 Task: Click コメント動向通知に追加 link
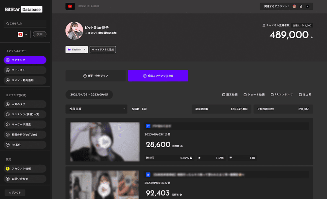pyautogui.click(x=100, y=33)
